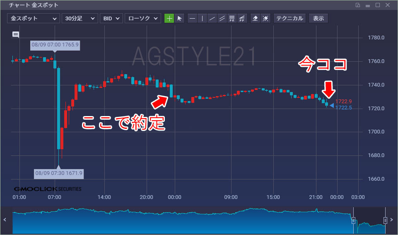Click the 21:00 time axis label
398x235 pixels.
point(316,197)
